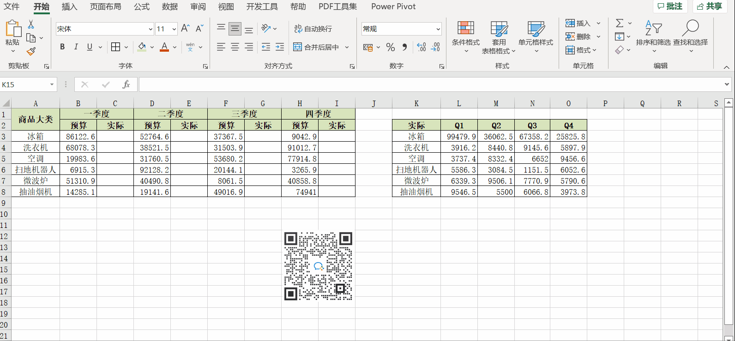The height and width of the screenshot is (341, 735).
Task: Open the font size 11 dropdown
Action: tap(174, 29)
